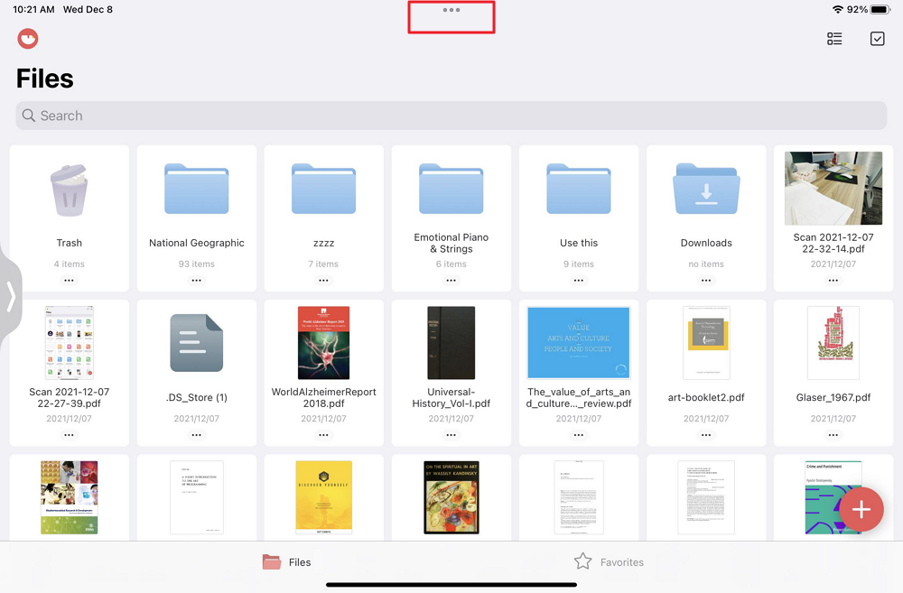Viewport: 903px width, 593px height.
Task: Show more options for The_value_of_arts review PDF
Action: (579, 435)
